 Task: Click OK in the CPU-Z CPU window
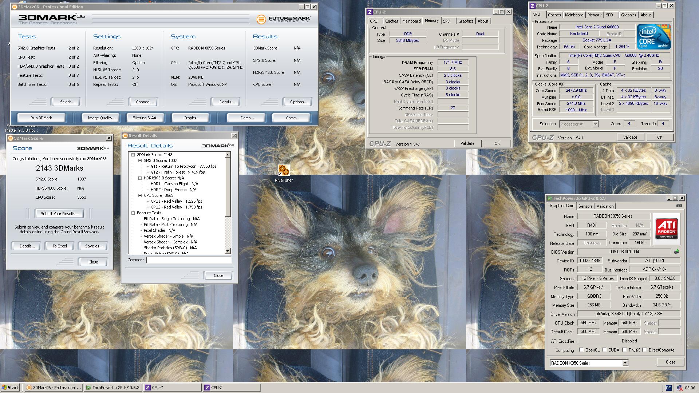pyautogui.click(x=659, y=137)
